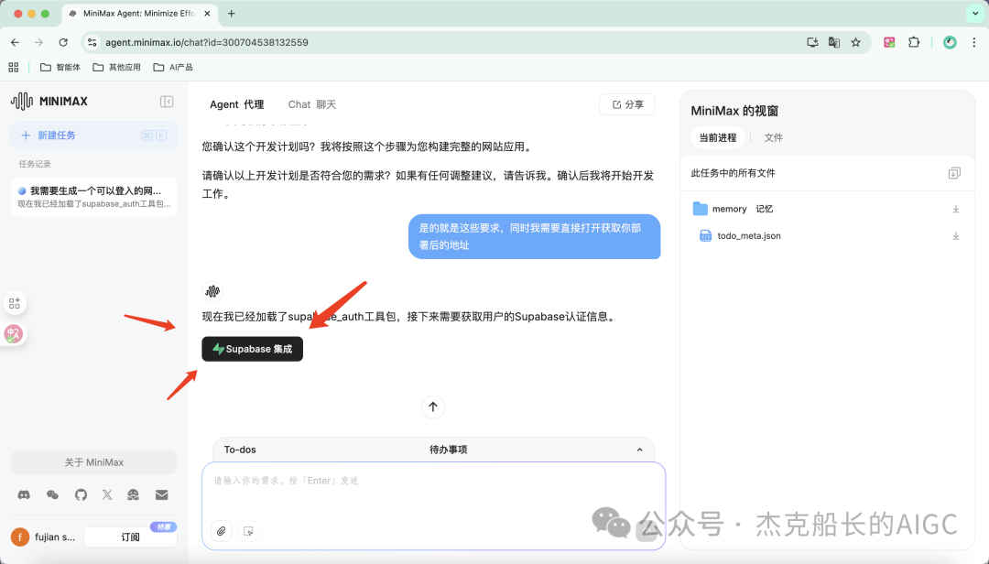Open the GitHub link icon

(81, 495)
